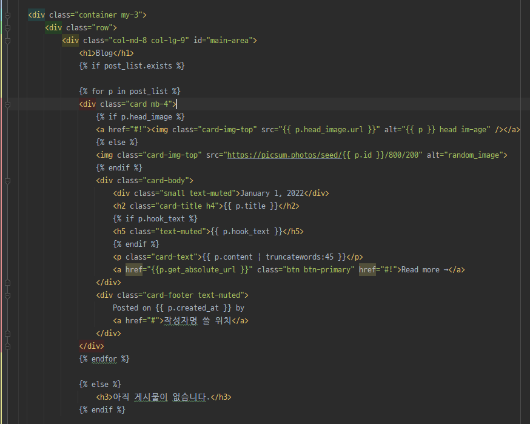530x424 pixels.
Task: Click the {{ p.title }} variable
Action: tap(251, 206)
